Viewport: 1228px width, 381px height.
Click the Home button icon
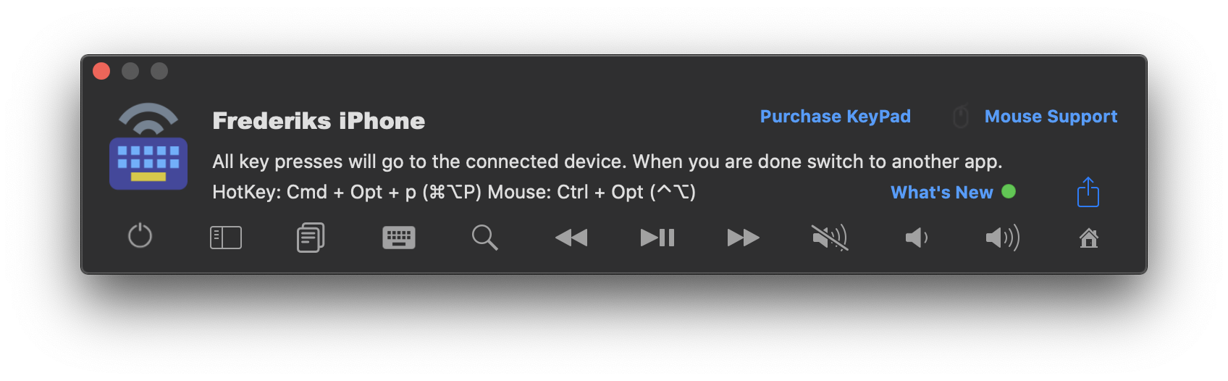(1089, 238)
